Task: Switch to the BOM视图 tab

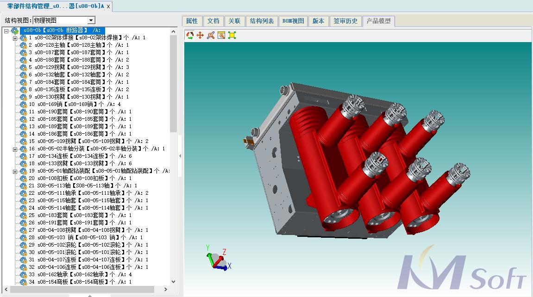Action: [x=293, y=21]
